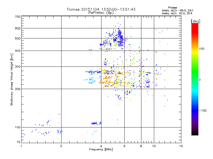Click the y-axis tick label '500'

[18, 38]
